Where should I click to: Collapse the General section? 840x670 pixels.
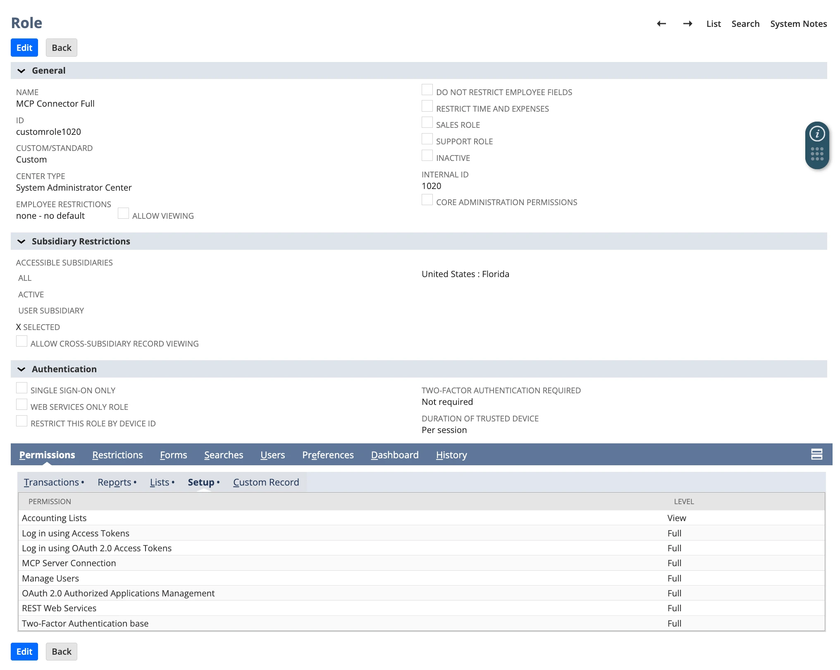click(x=21, y=71)
